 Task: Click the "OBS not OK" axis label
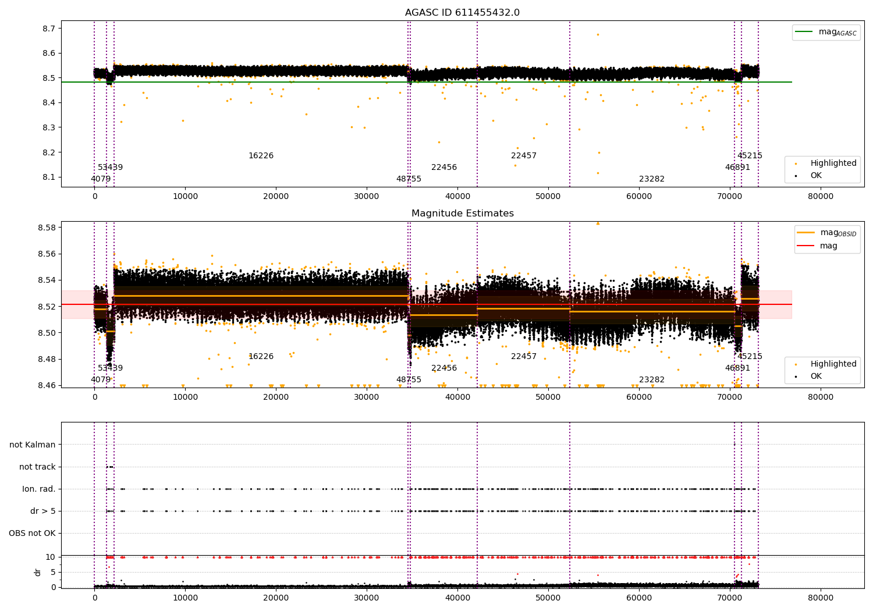(32, 533)
